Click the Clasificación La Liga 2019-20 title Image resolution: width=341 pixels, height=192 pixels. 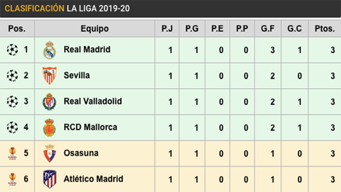[x=67, y=9]
